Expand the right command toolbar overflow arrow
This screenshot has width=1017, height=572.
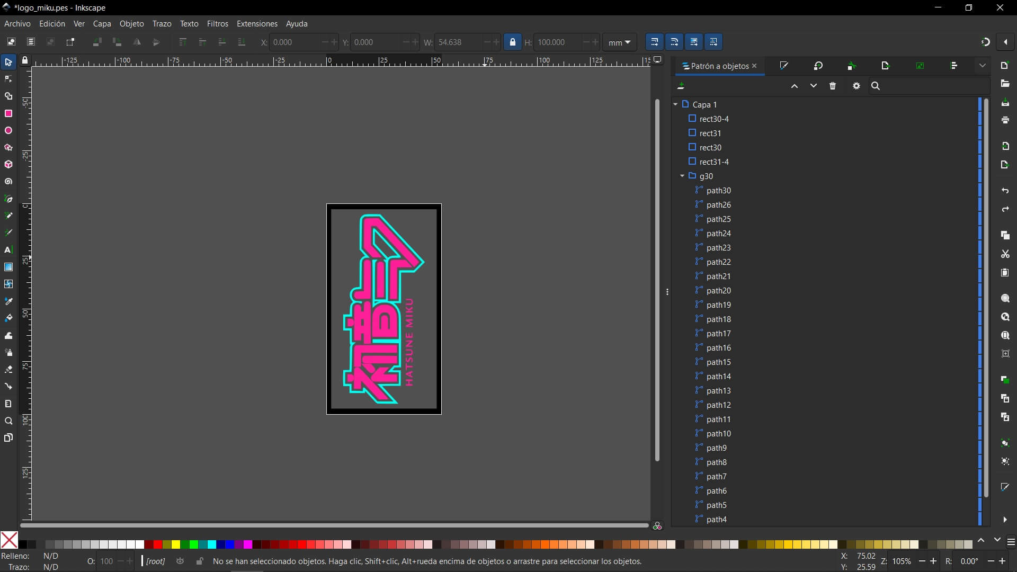1005,520
